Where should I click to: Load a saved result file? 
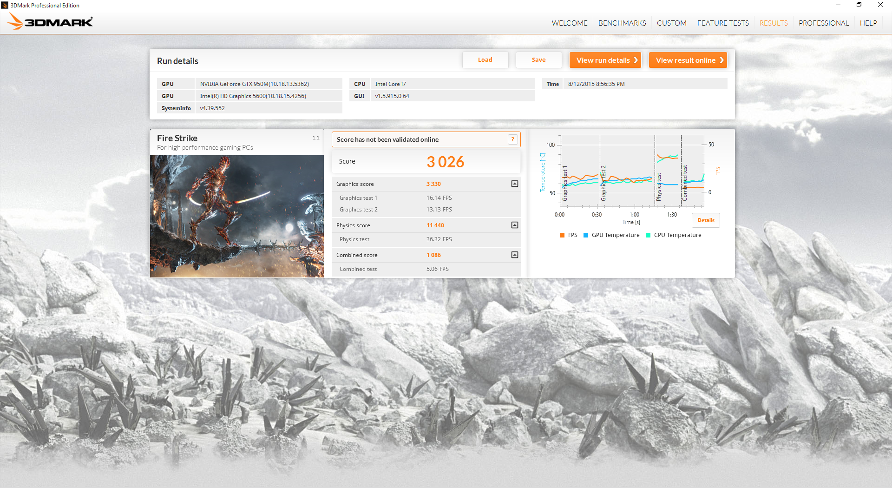click(x=485, y=60)
